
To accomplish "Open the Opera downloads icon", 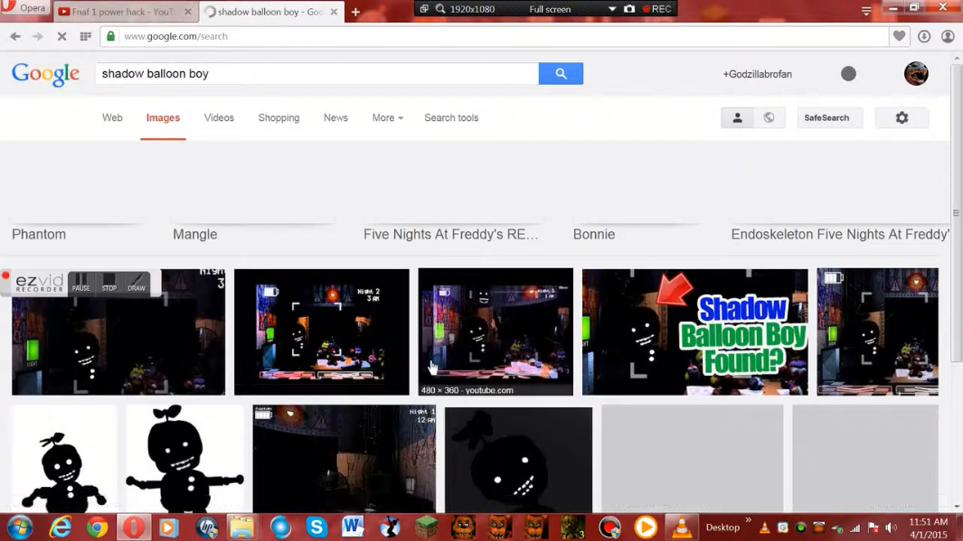I will click(x=924, y=36).
